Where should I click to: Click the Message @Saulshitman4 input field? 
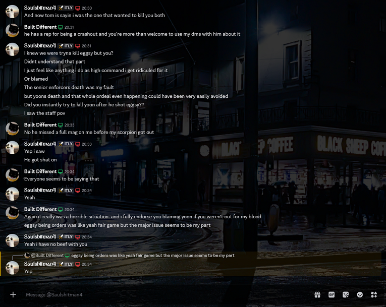point(151,294)
